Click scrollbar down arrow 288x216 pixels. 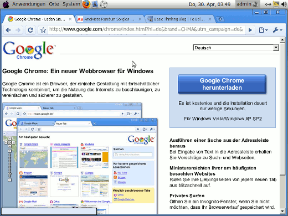pos(282,211)
